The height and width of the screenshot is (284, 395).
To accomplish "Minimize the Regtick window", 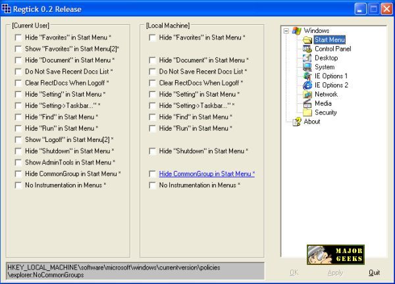I will coord(360,9).
